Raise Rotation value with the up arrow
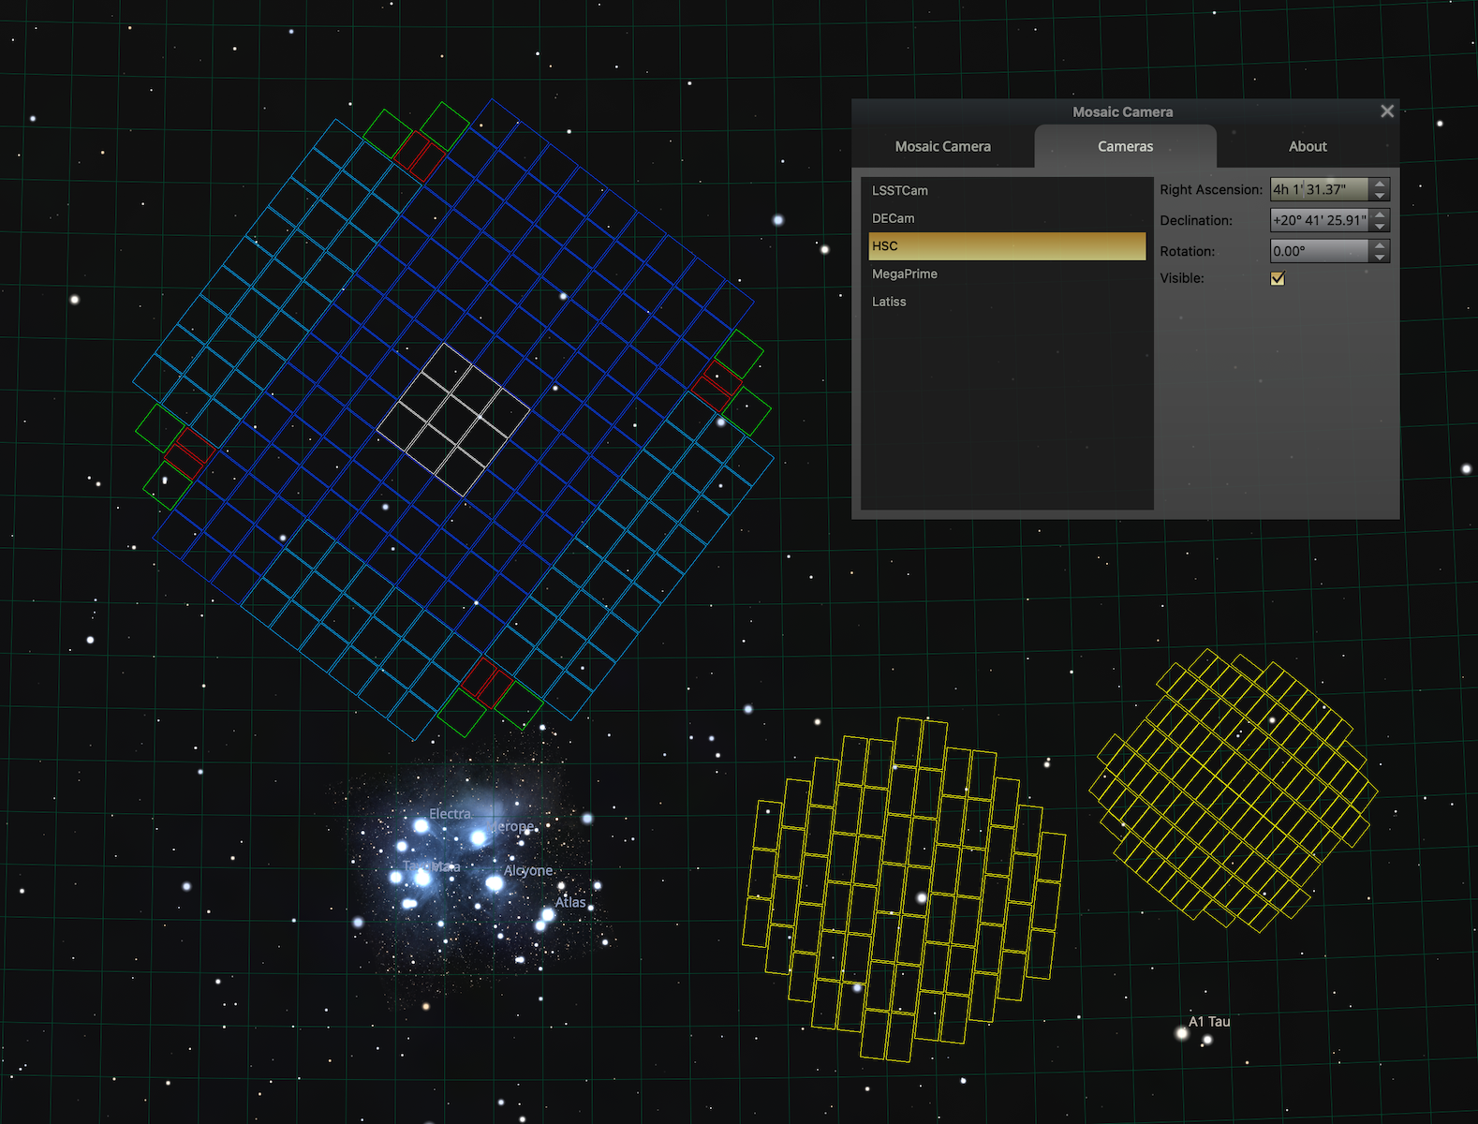 click(x=1379, y=245)
